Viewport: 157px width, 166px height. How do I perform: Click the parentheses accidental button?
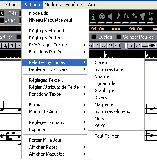(117, 46)
